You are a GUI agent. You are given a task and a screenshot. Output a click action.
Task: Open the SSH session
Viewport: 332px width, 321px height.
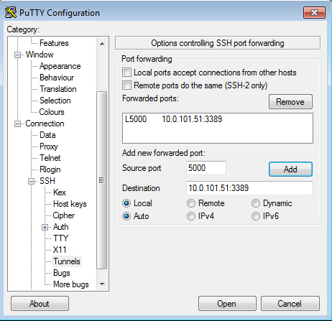click(x=227, y=304)
